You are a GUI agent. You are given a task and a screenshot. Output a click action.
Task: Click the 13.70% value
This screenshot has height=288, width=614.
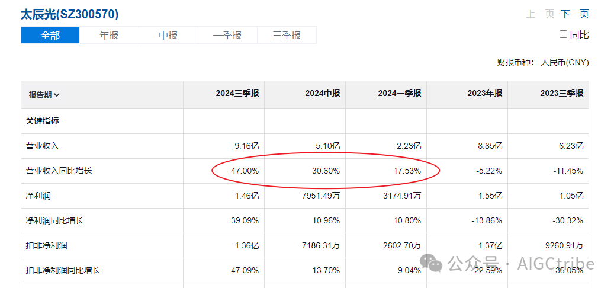(326, 270)
